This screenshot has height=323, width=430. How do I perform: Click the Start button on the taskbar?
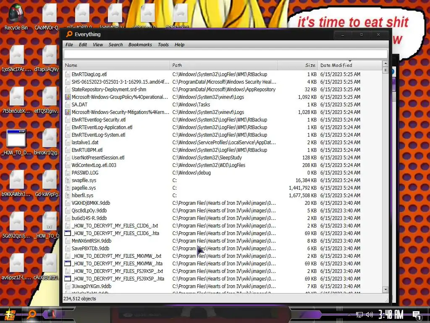tap(9, 315)
